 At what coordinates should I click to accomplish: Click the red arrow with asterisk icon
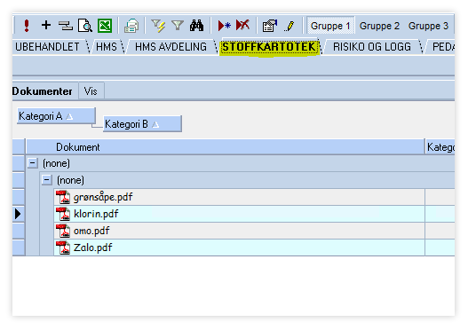tap(225, 26)
